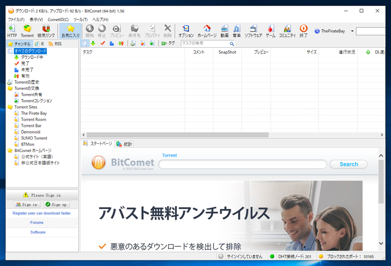Click the 終了 exit toolbar icon
Viewport: 391px width, 266px height.
(304, 31)
